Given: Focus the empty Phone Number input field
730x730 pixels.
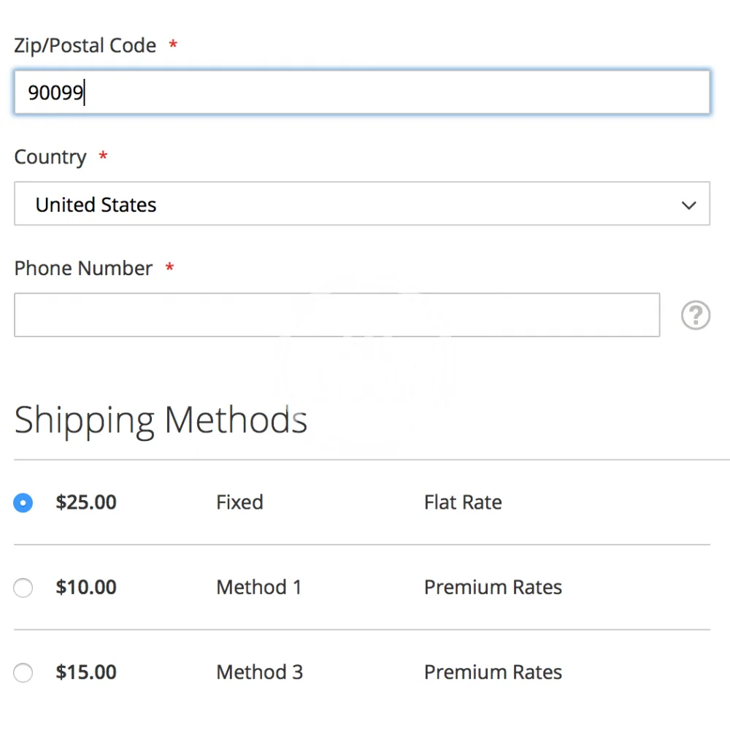Looking at the screenshot, I should click(x=337, y=315).
